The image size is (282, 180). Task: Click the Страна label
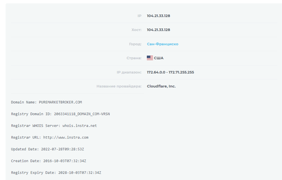(134, 58)
